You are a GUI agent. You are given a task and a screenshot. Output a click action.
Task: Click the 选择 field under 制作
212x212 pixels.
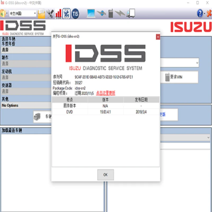click(26, 64)
